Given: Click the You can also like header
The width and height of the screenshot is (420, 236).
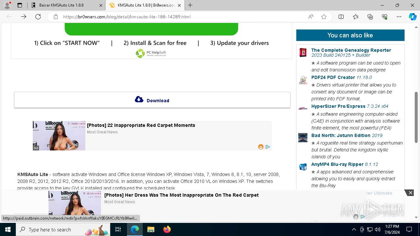Looking at the screenshot, I should 350,35.
